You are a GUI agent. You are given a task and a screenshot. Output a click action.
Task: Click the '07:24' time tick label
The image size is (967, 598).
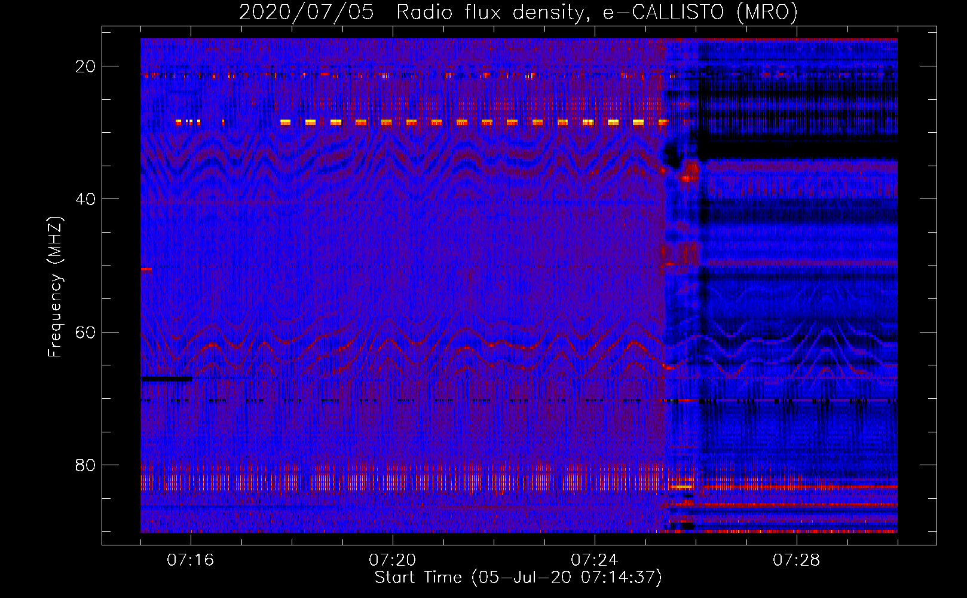coord(595,560)
